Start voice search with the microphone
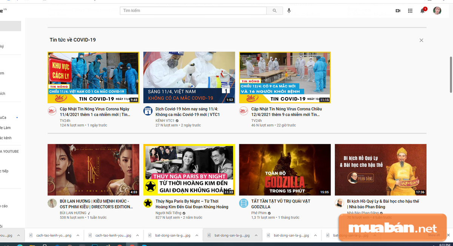 coord(289,11)
